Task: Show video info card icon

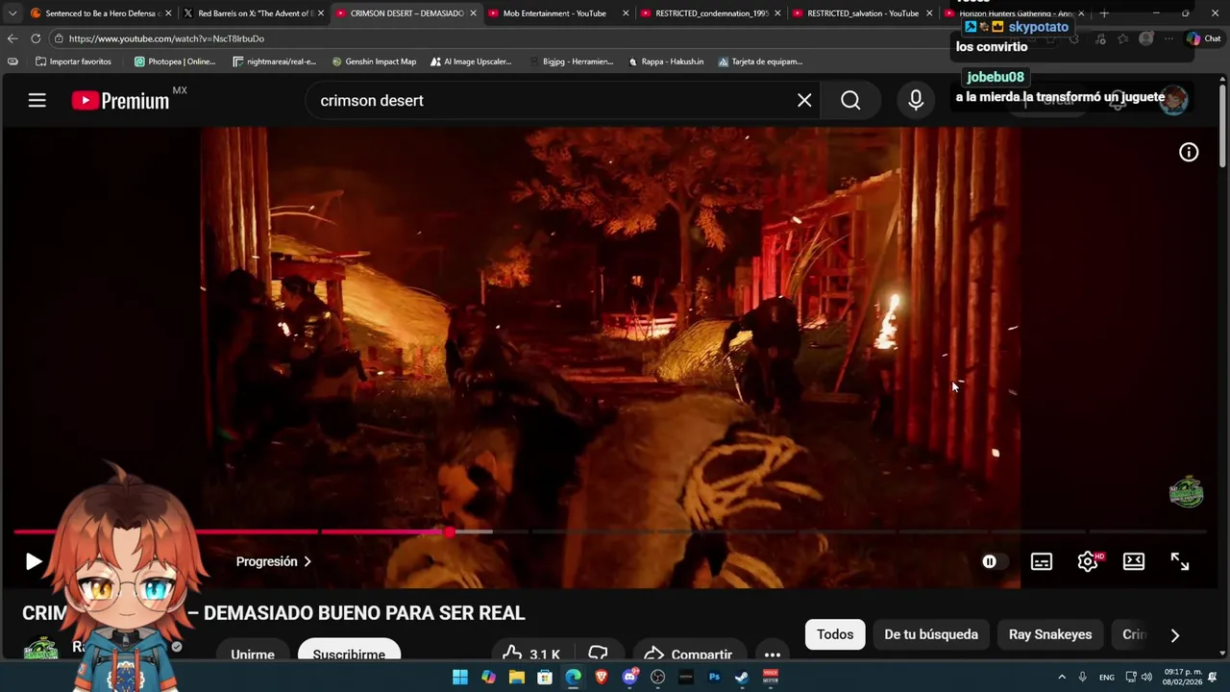Action: pos(1189,152)
